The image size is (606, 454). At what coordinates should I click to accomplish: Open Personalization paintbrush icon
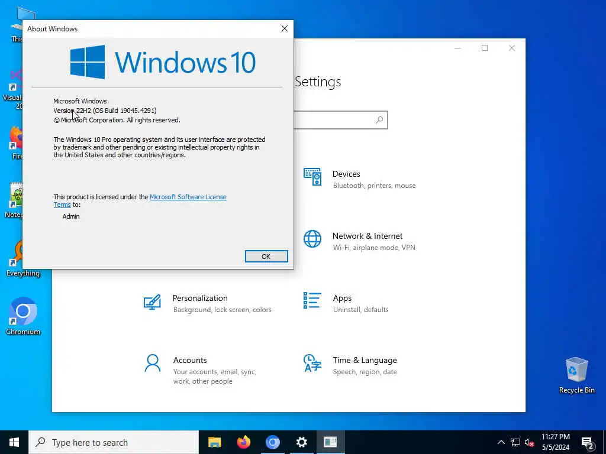tap(152, 301)
